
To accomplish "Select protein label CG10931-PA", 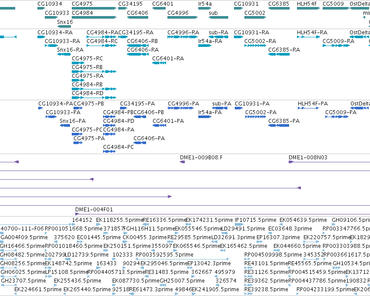I will (252, 104).
